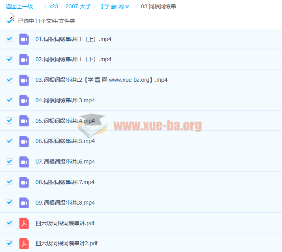
Task: Click video icon for 08.词根词缀串讲L7.mp4
Action: pyautogui.click(x=24, y=182)
